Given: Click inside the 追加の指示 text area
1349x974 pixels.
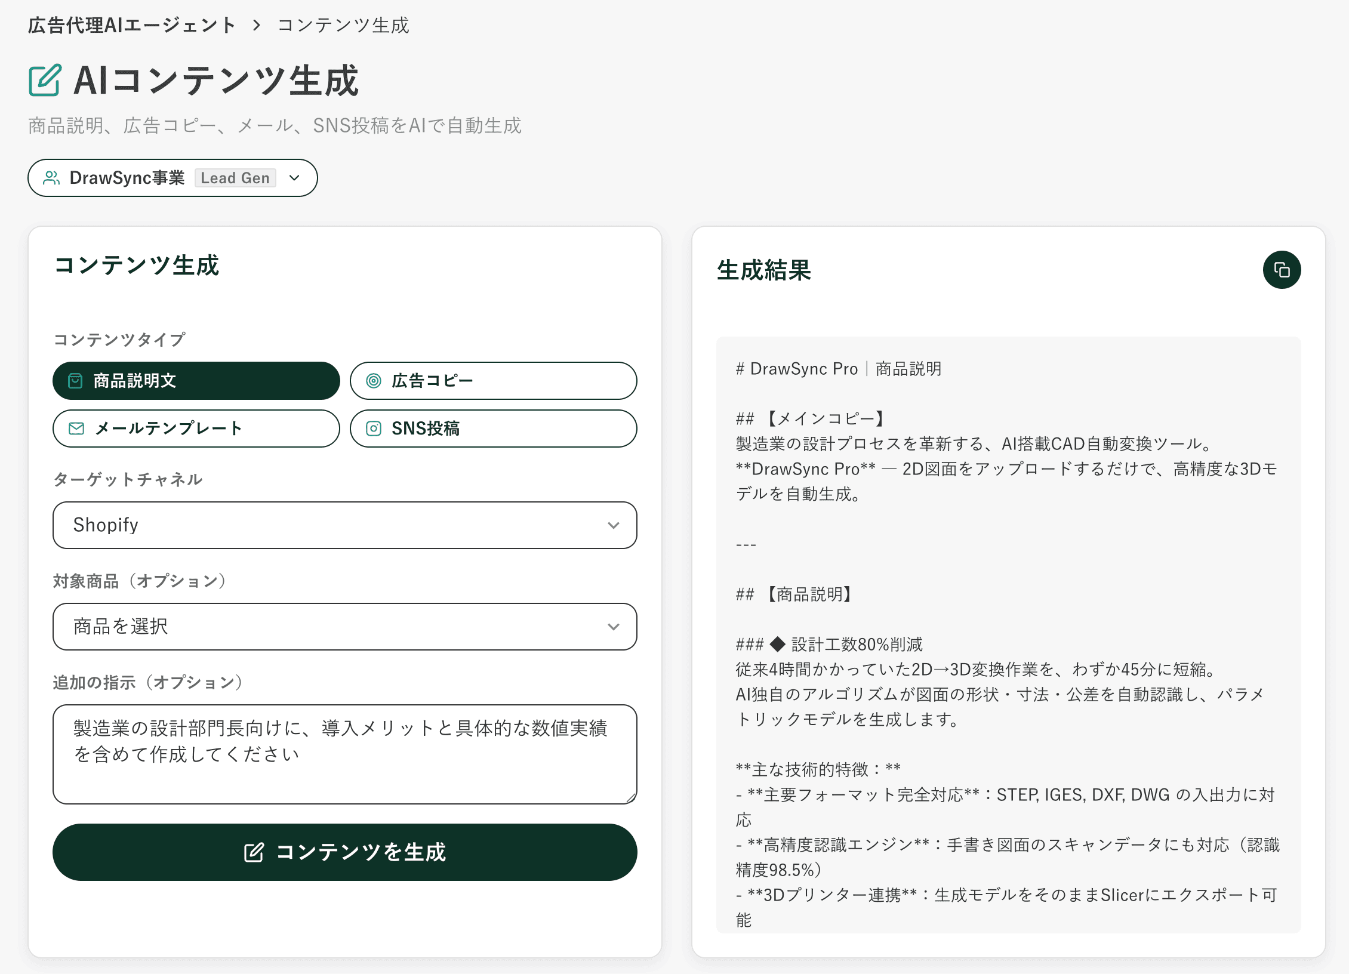Looking at the screenshot, I should pos(344,755).
